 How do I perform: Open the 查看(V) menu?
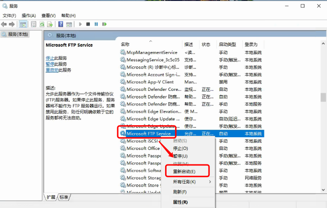48,15
